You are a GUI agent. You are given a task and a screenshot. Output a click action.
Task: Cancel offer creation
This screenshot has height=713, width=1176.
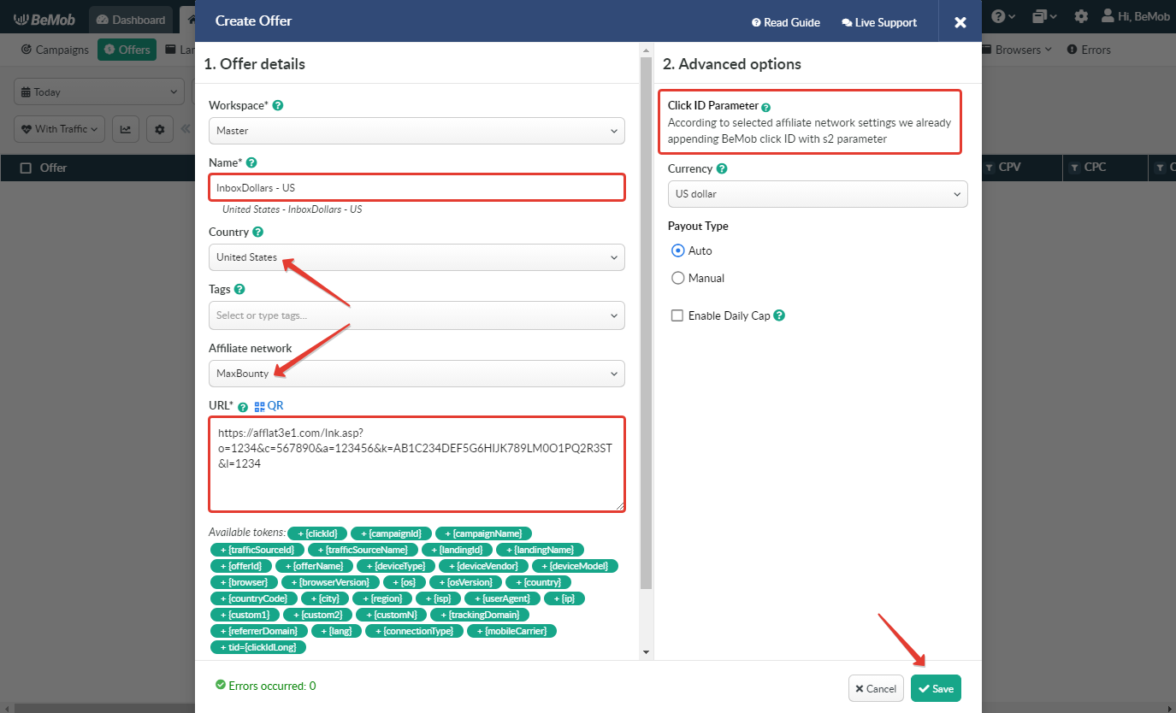(876, 688)
